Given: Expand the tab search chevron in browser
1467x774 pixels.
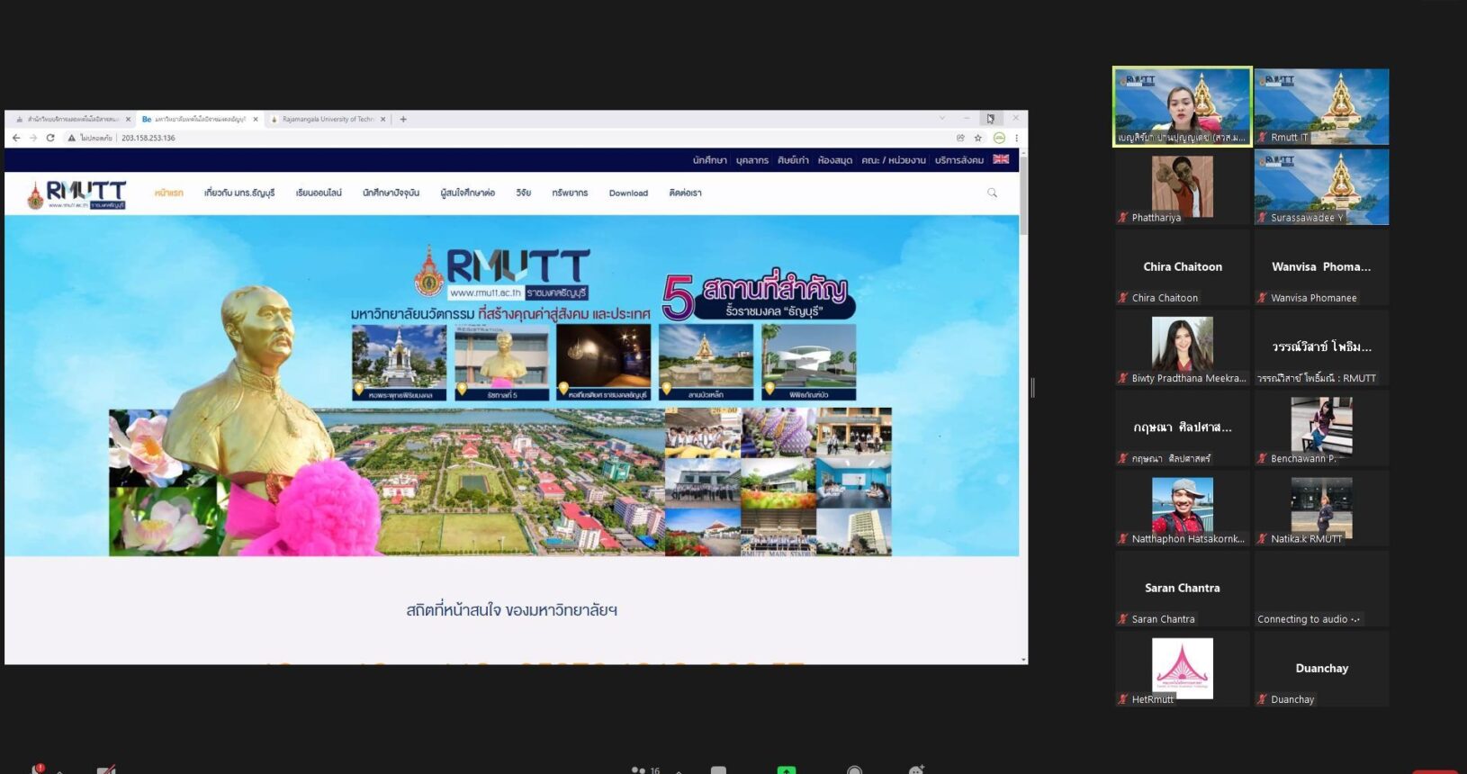Looking at the screenshot, I should (x=942, y=118).
